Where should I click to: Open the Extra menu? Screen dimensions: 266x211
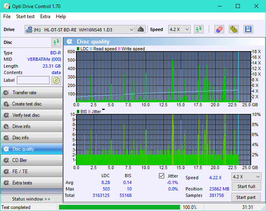[x=45, y=17]
